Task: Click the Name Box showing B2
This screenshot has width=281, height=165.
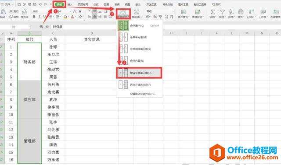Action: point(15,27)
